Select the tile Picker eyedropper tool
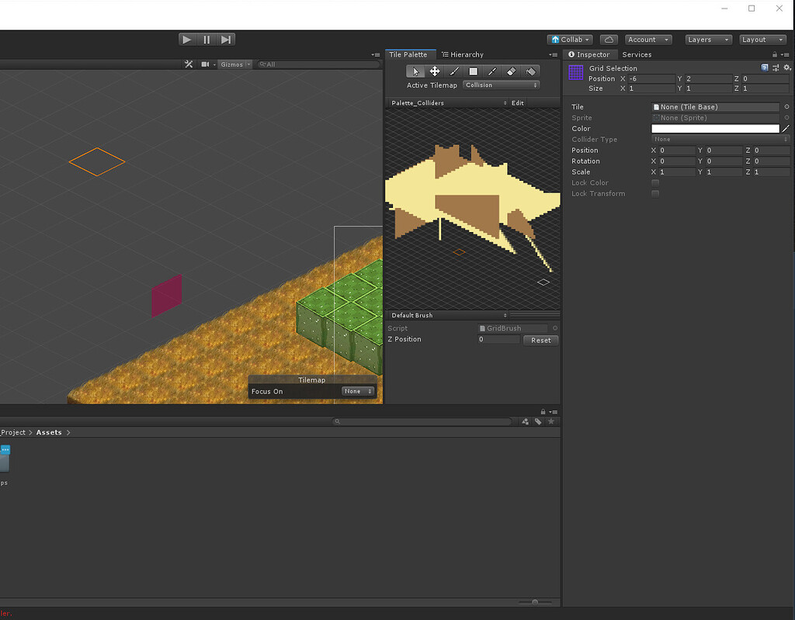Viewport: 795px width, 620px height. tap(492, 71)
